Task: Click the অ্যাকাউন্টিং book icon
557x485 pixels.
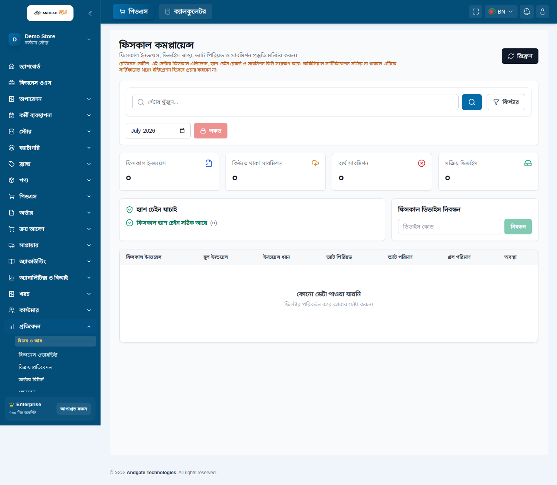Action: [x=12, y=261]
